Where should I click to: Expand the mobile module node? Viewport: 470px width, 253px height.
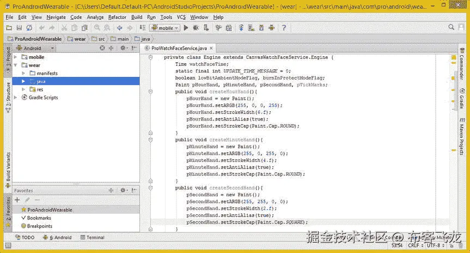[x=16, y=57]
